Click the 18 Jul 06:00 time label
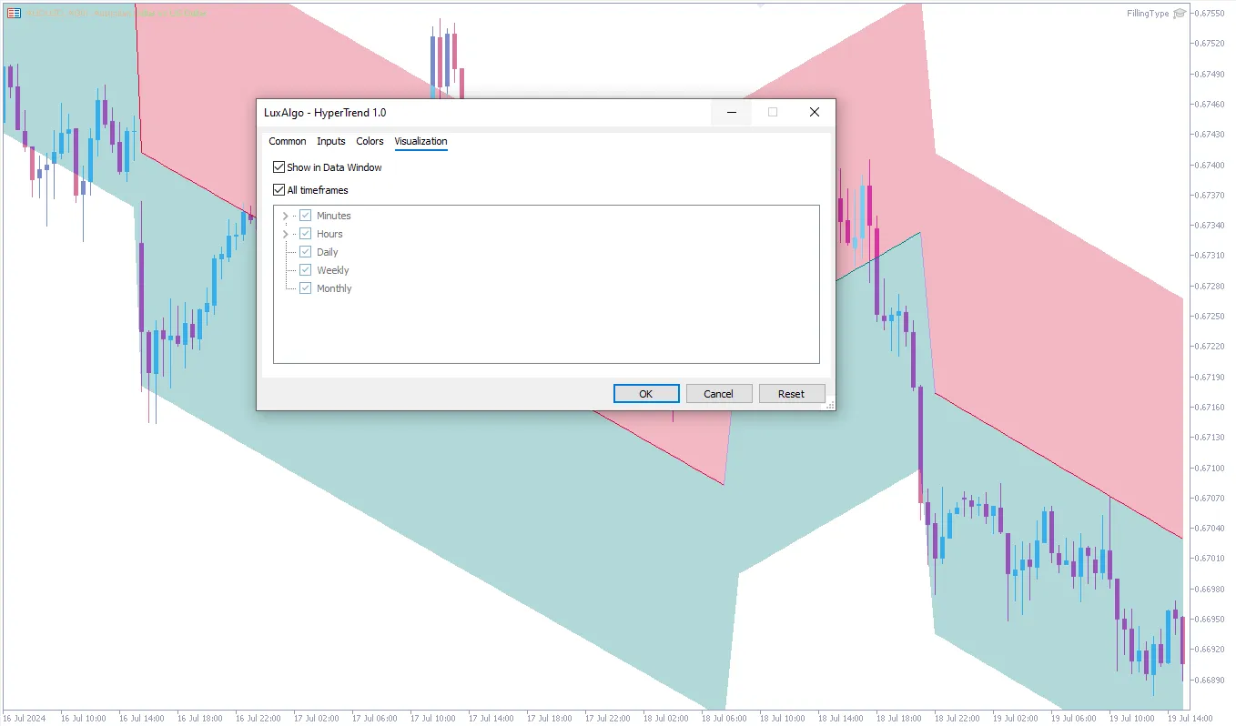Screen dimensions: 1236x726 coord(724,718)
